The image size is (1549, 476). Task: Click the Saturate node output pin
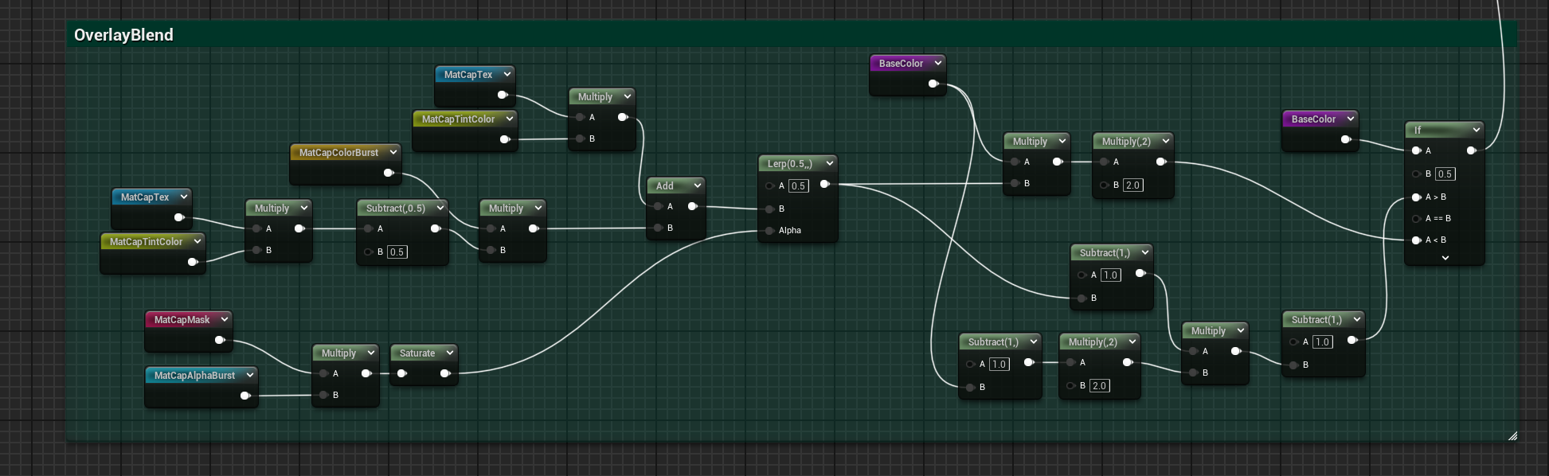click(x=445, y=373)
